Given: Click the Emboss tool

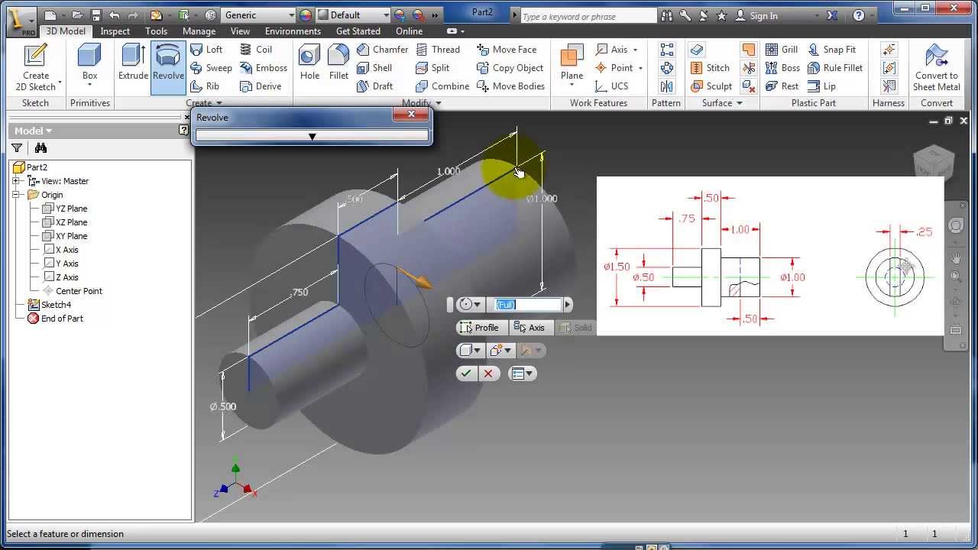Looking at the screenshot, I should pos(264,68).
